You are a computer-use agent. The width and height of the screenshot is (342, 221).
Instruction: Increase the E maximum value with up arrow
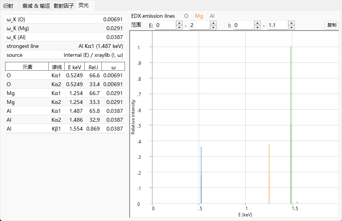[214, 23]
